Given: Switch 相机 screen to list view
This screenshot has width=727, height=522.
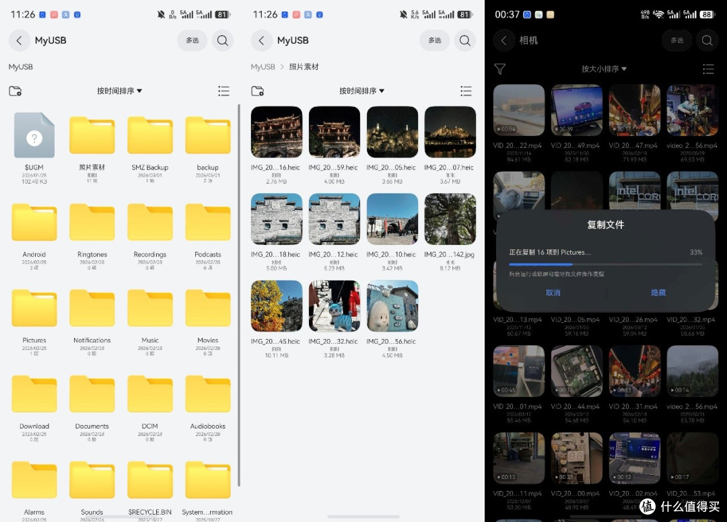Looking at the screenshot, I should 708,69.
